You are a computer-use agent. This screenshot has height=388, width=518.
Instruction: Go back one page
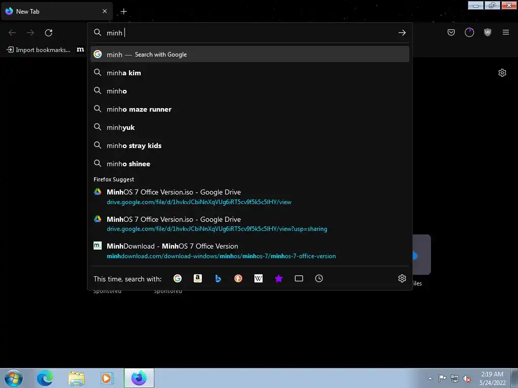(x=12, y=33)
